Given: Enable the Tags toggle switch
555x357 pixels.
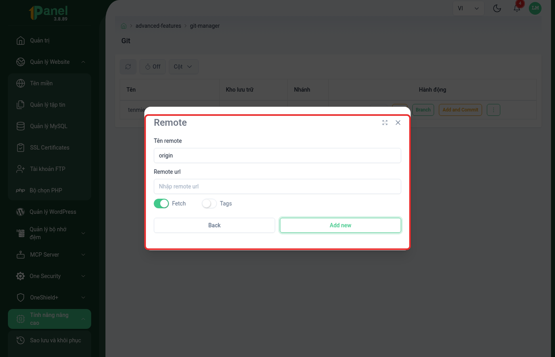Looking at the screenshot, I should tap(209, 203).
